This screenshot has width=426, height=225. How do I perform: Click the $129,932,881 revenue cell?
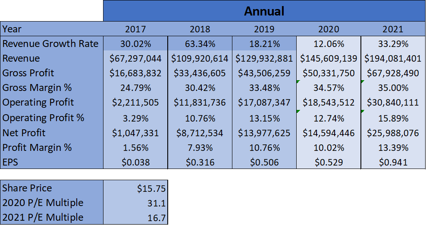coord(264,58)
